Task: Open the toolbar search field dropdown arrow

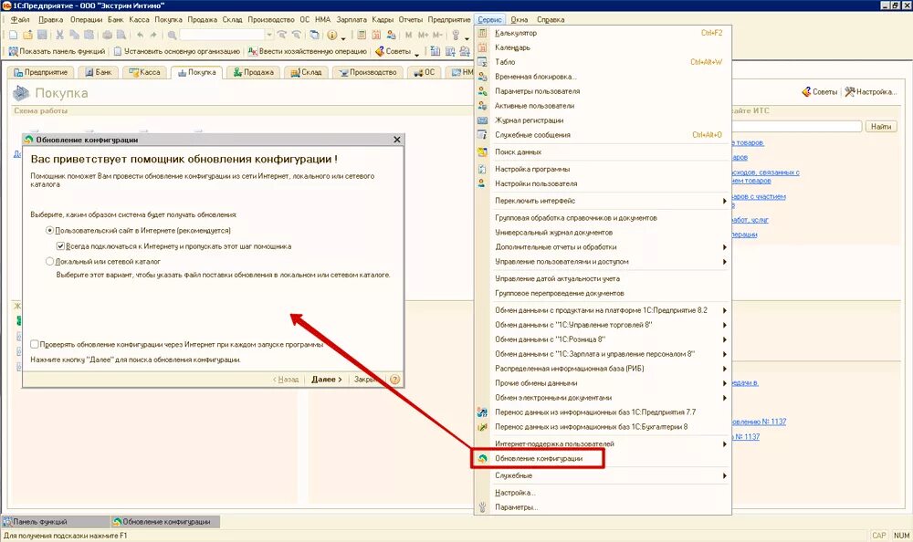Action: pyautogui.click(x=269, y=35)
